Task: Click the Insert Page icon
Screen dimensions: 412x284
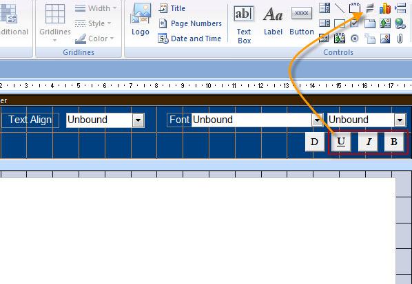Action: 370,39
